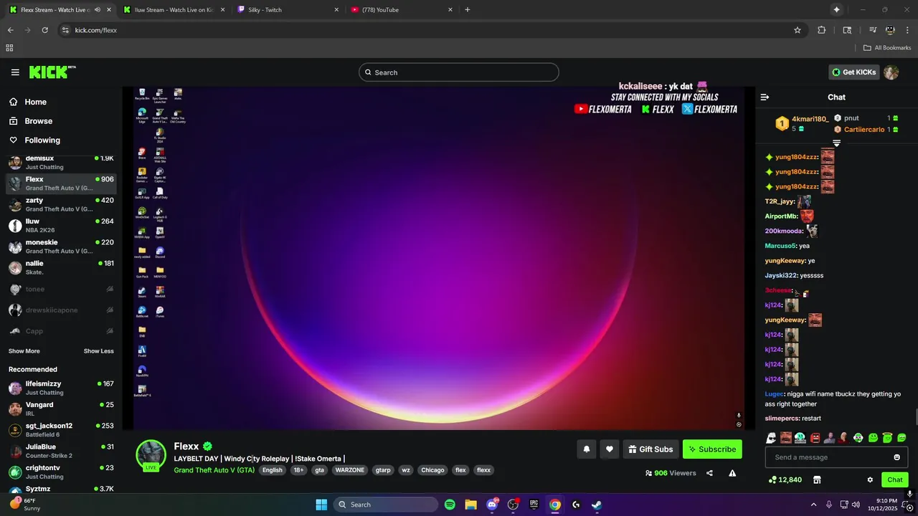
Task: Open lluw channel in the sidebar
Action: pyautogui.click(x=61, y=226)
